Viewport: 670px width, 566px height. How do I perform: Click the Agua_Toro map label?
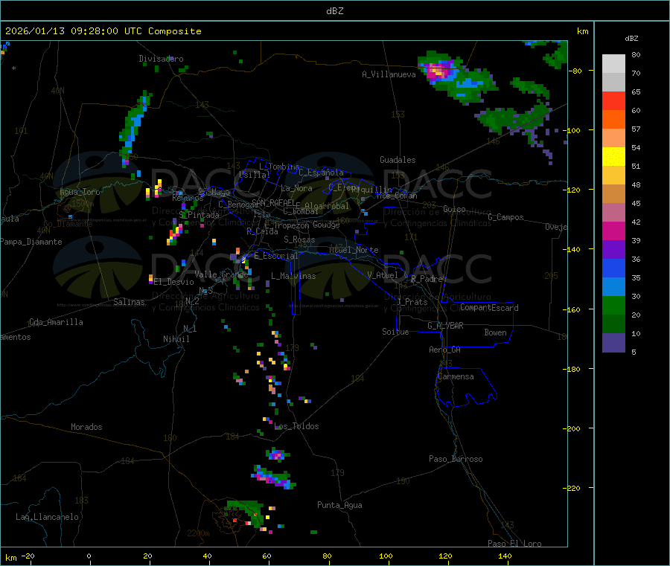pos(80,192)
